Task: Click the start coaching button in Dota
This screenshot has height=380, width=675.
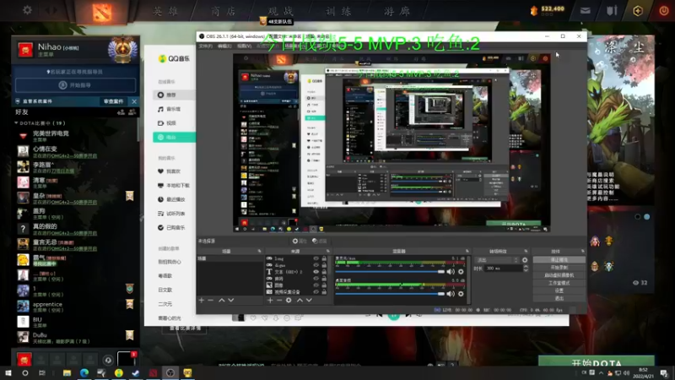Action: (x=76, y=85)
